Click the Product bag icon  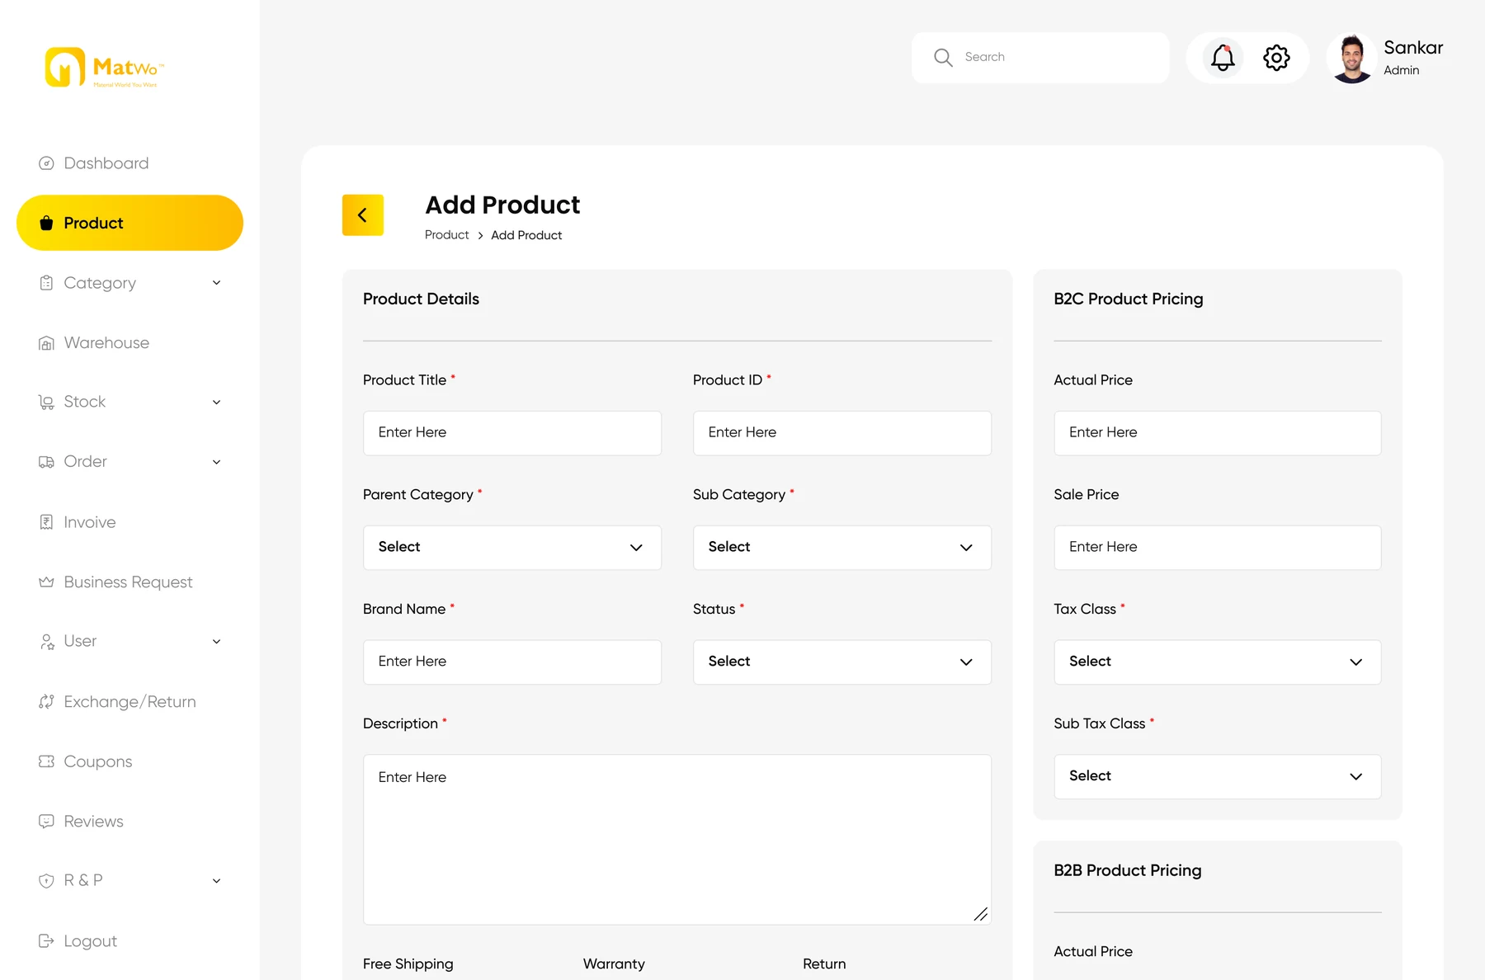point(46,223)
